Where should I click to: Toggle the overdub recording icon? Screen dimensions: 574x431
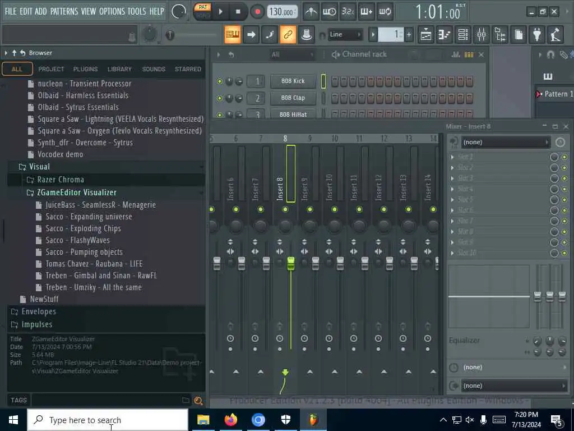[367, 12]
